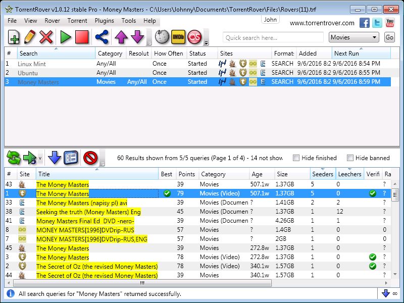Sort results by Title column header

[x=97, y=174]
